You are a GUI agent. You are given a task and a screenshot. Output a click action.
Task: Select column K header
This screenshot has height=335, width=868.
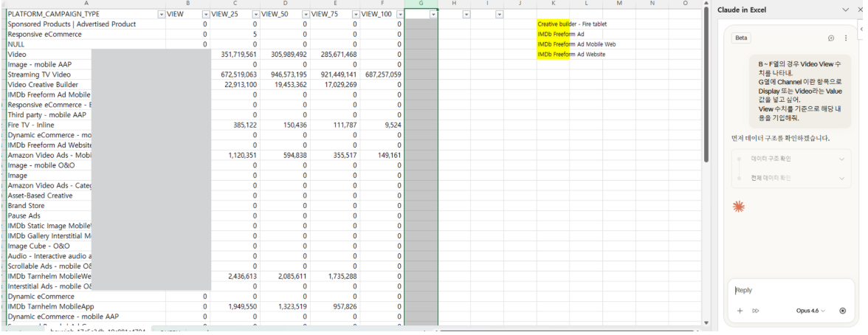coord(553,4)
